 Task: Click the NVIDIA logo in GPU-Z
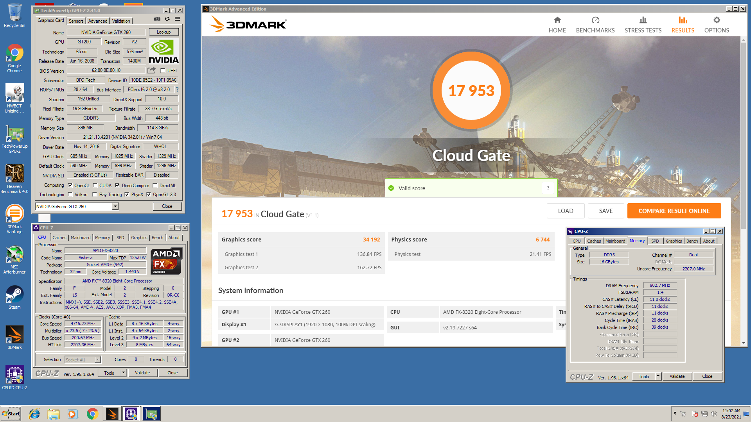[x=164, y=51]
